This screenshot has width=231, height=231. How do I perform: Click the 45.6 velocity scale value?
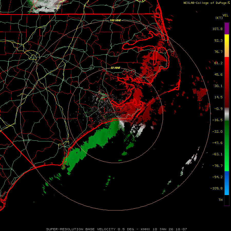[x=218, y=74]
